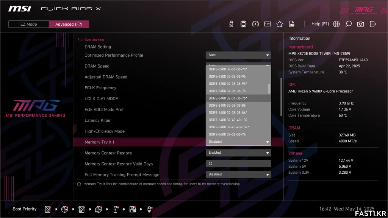Viewport: 388px width, 218px height.
Task: Exit BIOS with the exit-door icon
Action: click(373, 24)
